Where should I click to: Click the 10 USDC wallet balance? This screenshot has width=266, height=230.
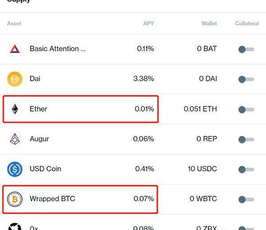tap(202, 169)
